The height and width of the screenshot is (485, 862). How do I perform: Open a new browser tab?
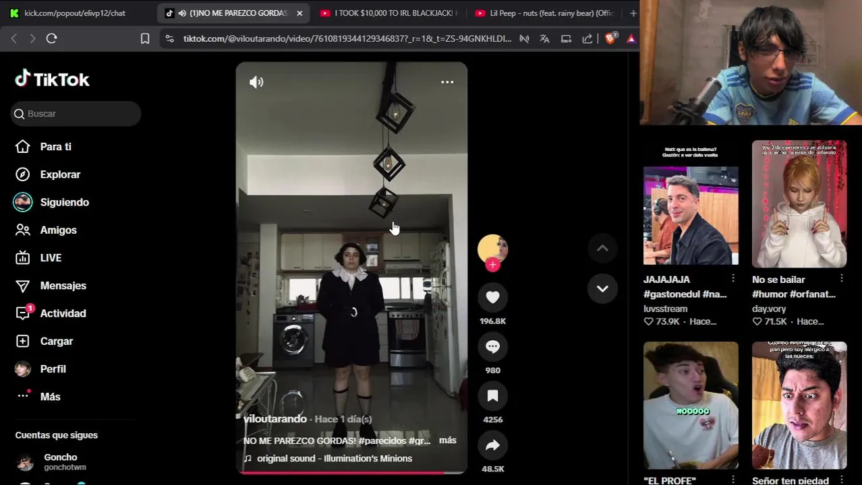coord(633,13)
